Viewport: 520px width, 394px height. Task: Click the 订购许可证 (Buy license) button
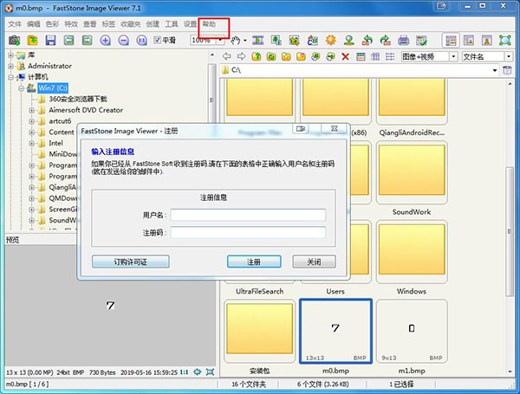click(129, 262)
